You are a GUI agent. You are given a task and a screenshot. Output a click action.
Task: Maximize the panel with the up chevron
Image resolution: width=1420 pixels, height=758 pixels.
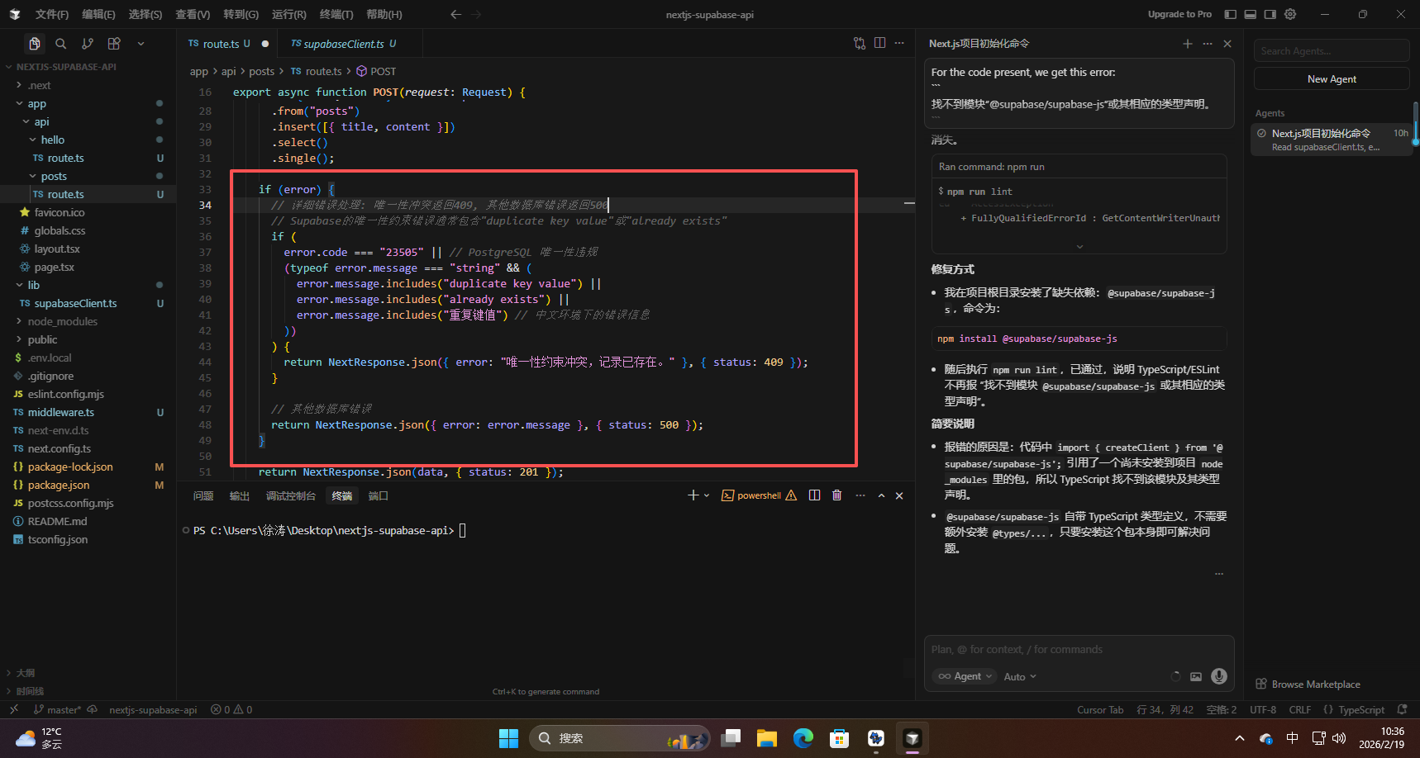coord(881,495)
